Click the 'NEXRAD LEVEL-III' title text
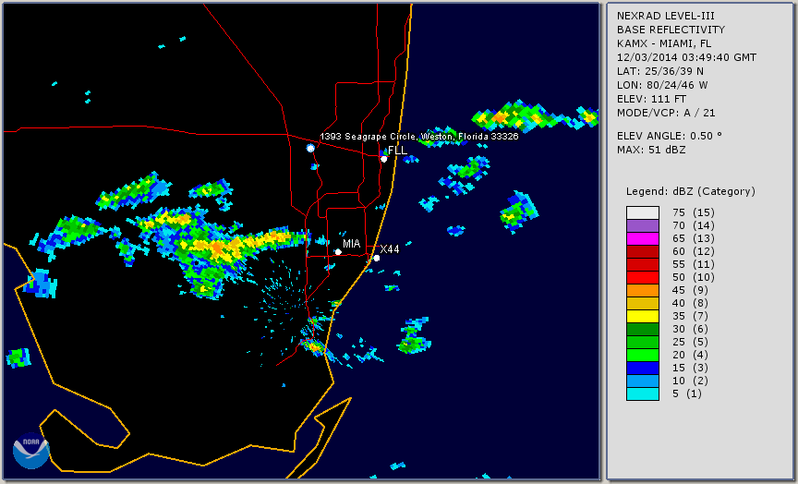 tap(666, 17)
